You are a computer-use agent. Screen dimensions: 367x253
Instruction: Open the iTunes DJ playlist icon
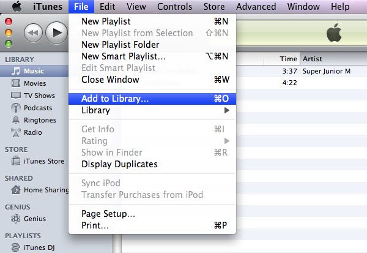pos(16,247)
